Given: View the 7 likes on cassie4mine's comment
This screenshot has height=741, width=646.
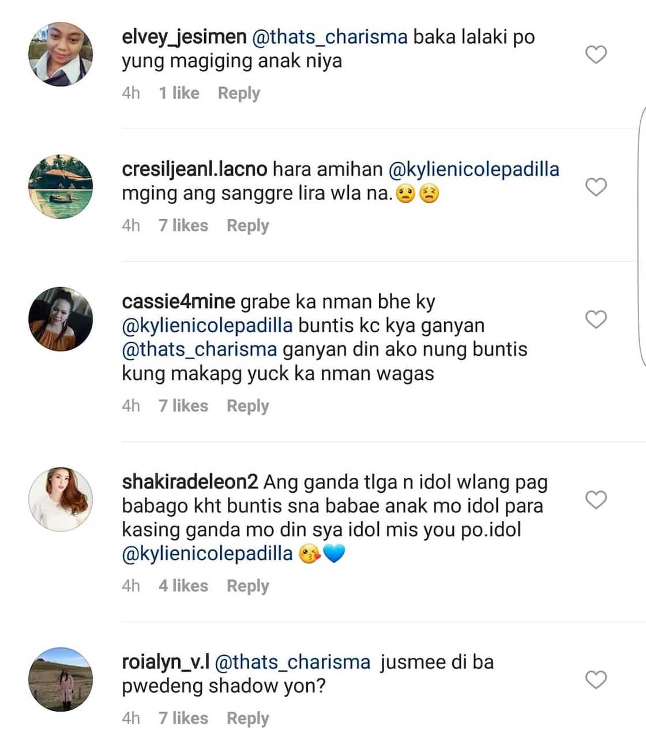Looking at the screenshot, I should click(x=183, y=406).
